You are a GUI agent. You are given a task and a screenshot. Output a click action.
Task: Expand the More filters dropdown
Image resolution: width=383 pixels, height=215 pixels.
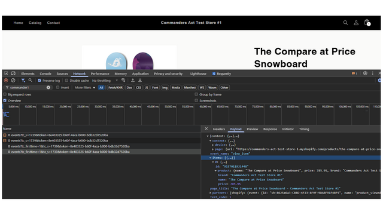[x=85, y=88]
